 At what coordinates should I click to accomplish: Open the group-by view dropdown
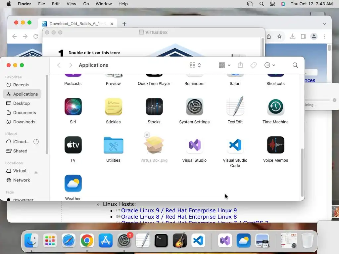click(224, 65)
